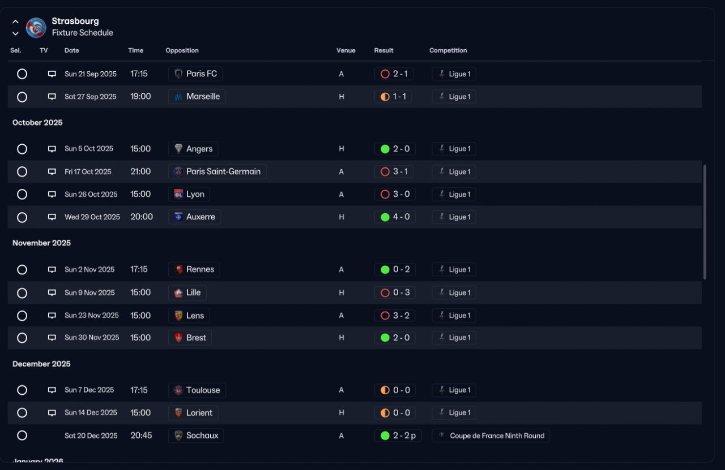Open the 0 - 3 Lille match result
This screenshot has width=725, height=470.
(x=395, y=292)
